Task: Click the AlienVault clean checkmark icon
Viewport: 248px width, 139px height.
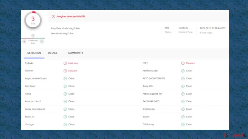Action: 65,86
